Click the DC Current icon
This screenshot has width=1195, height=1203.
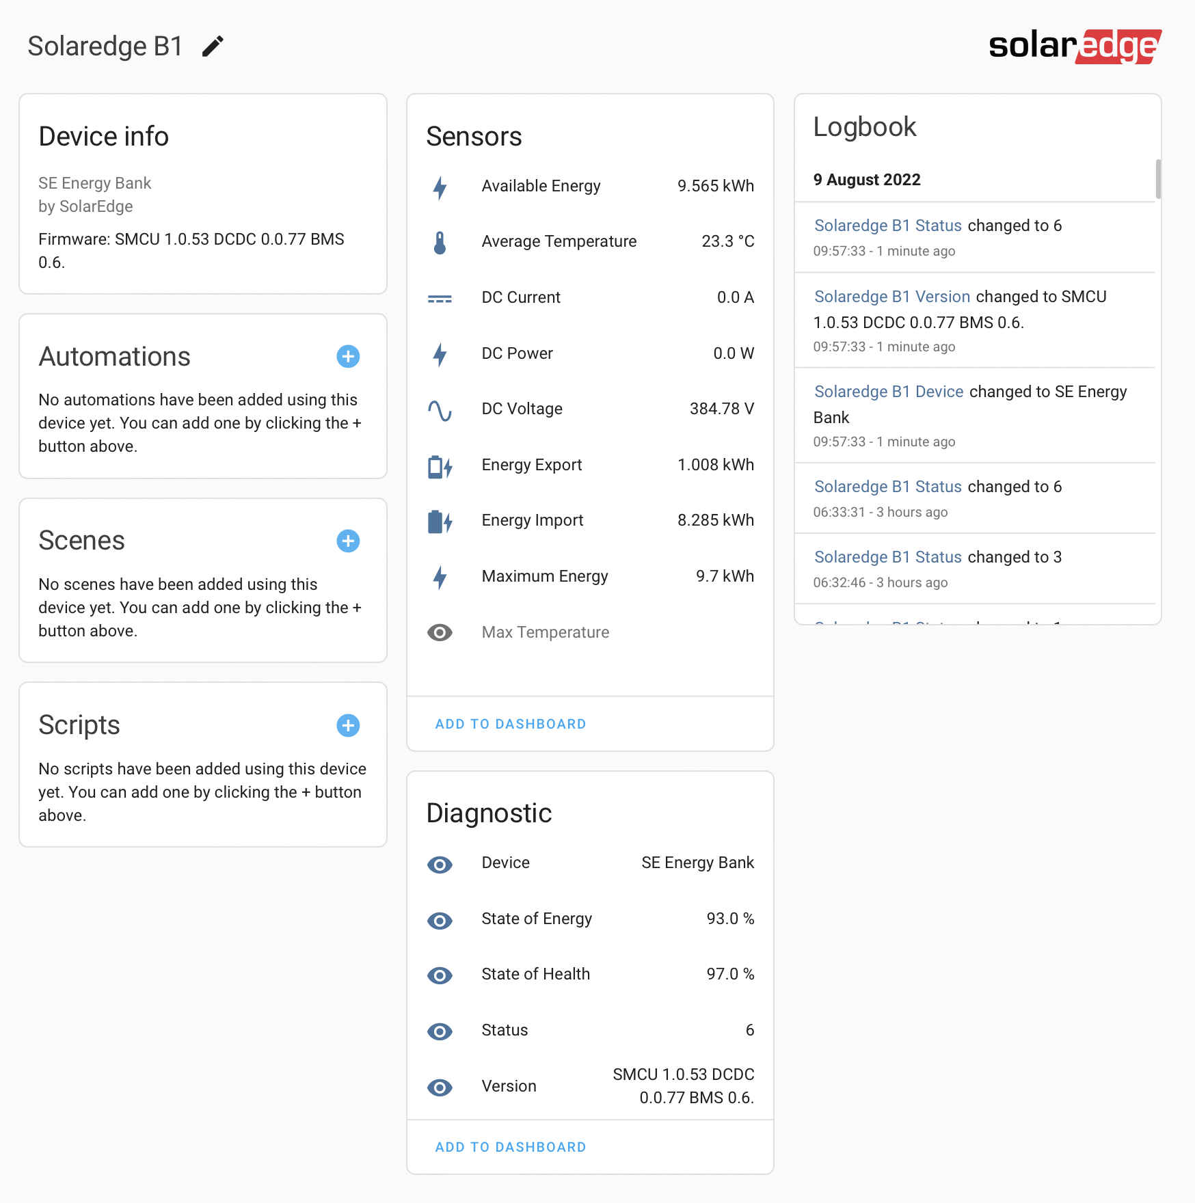coord(440,299)
